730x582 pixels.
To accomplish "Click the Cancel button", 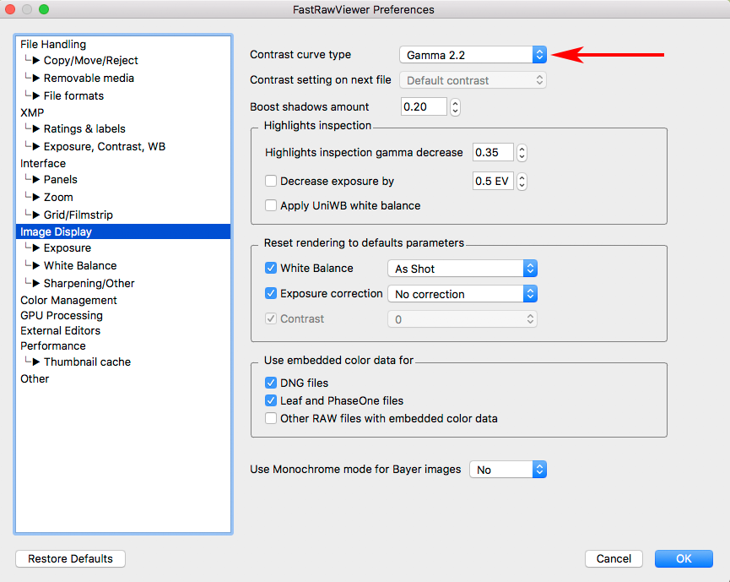I will point(614,558).
